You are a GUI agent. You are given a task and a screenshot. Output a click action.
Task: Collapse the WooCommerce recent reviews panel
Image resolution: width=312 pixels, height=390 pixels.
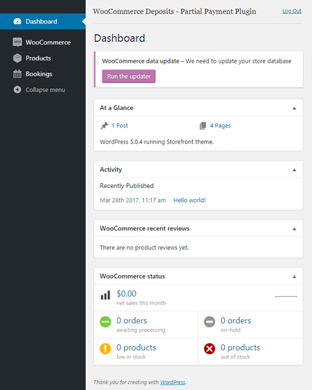[295, 229]
